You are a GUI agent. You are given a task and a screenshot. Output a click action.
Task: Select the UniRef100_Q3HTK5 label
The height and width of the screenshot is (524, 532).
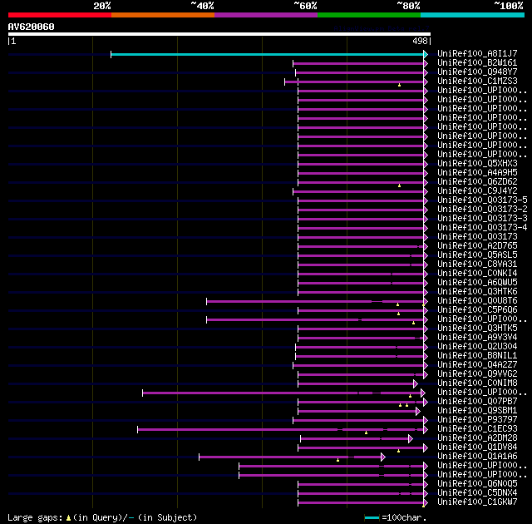477,329
